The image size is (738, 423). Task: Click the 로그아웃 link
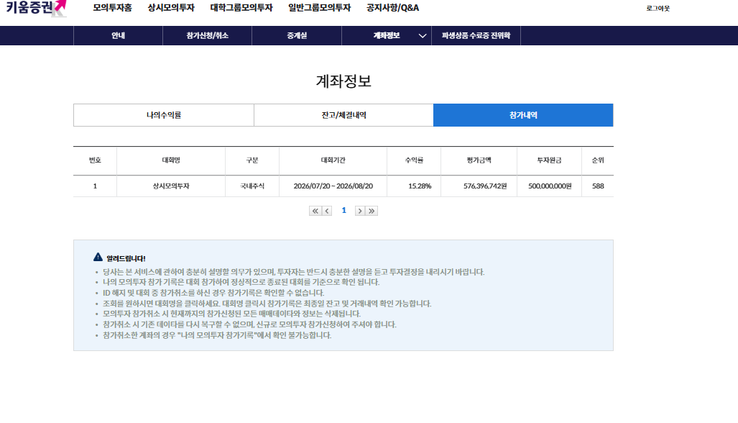pos(658,9)
